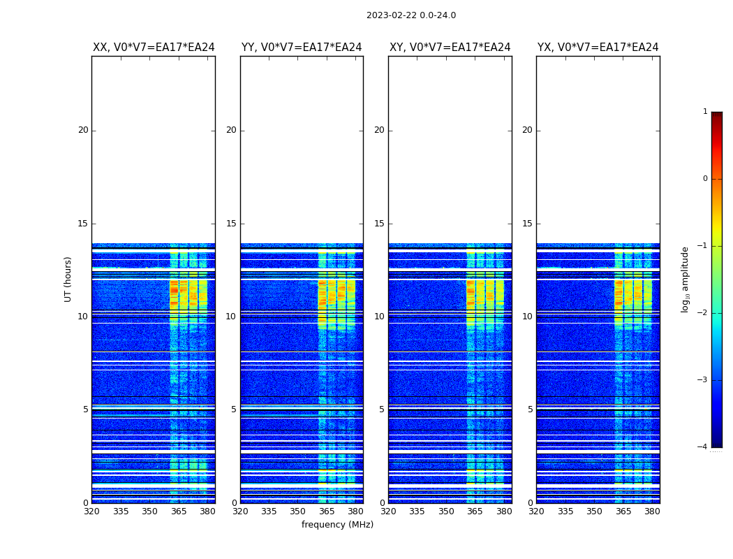Click colorbar tick label 1
Image resolution: width=733 pixels, height=559 pixels.
(x=705, y=111)
